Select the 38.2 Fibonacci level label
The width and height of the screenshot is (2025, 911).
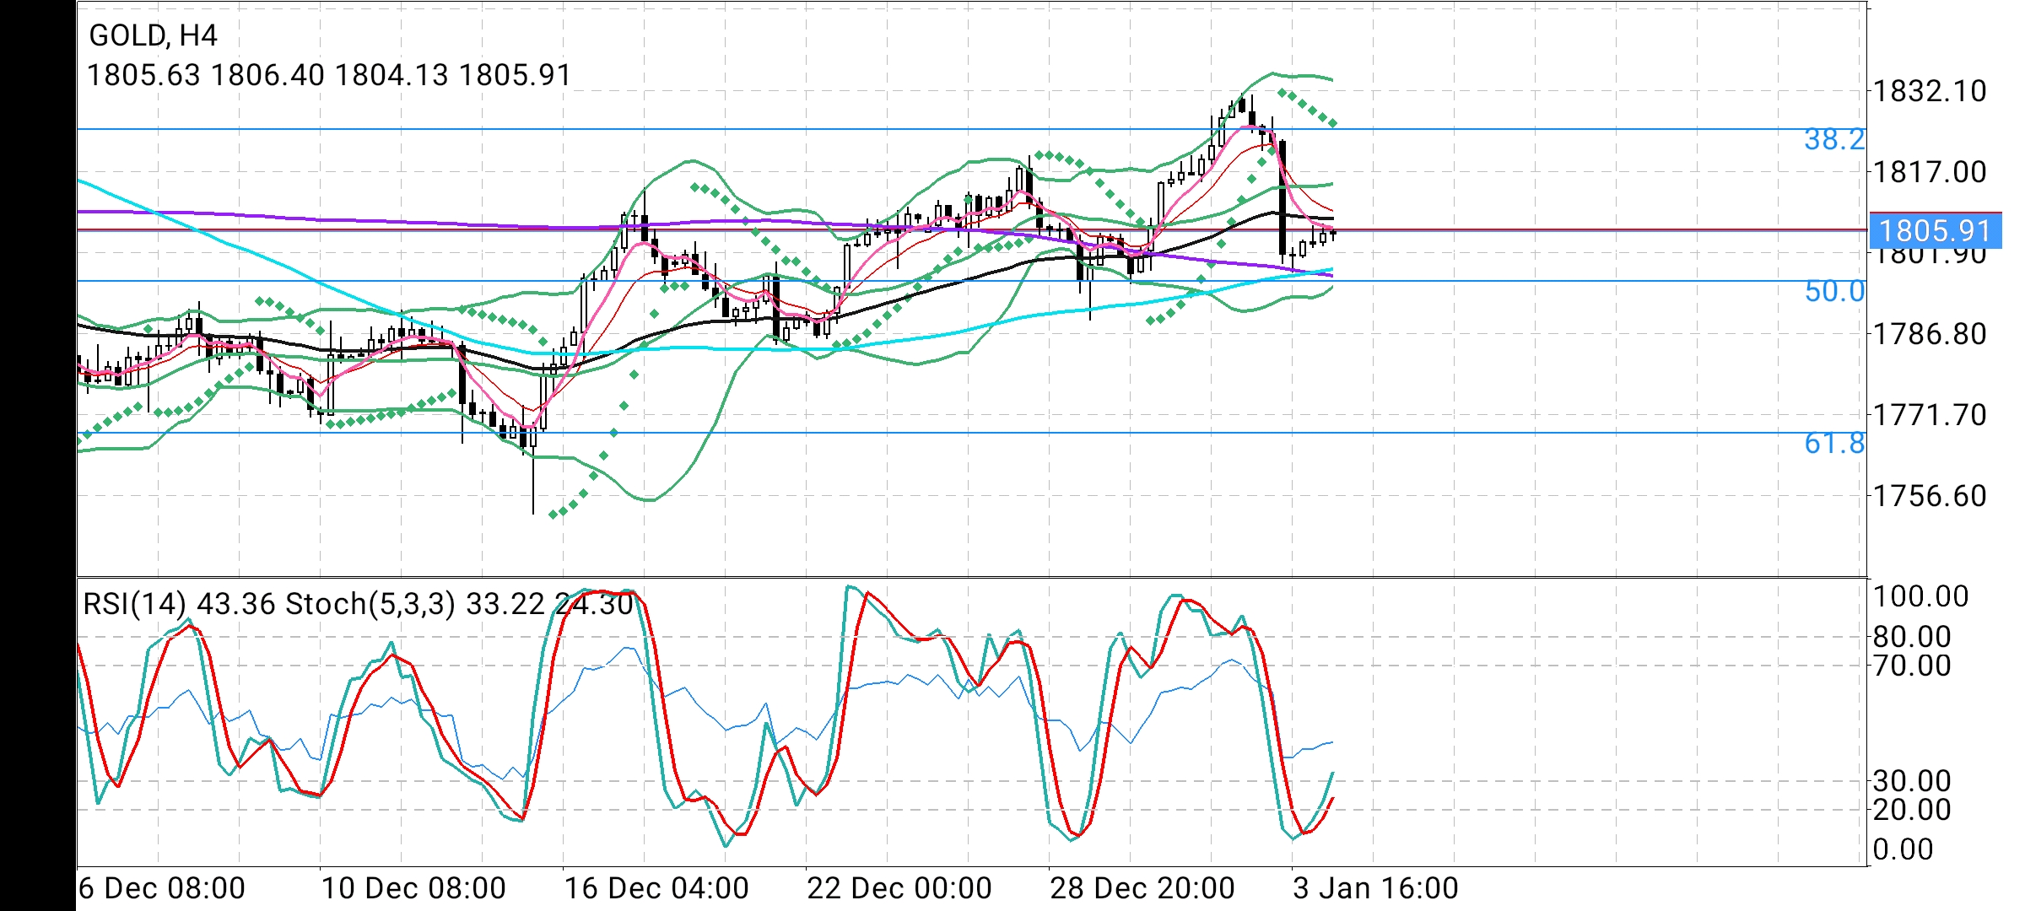click(1834, 139)
